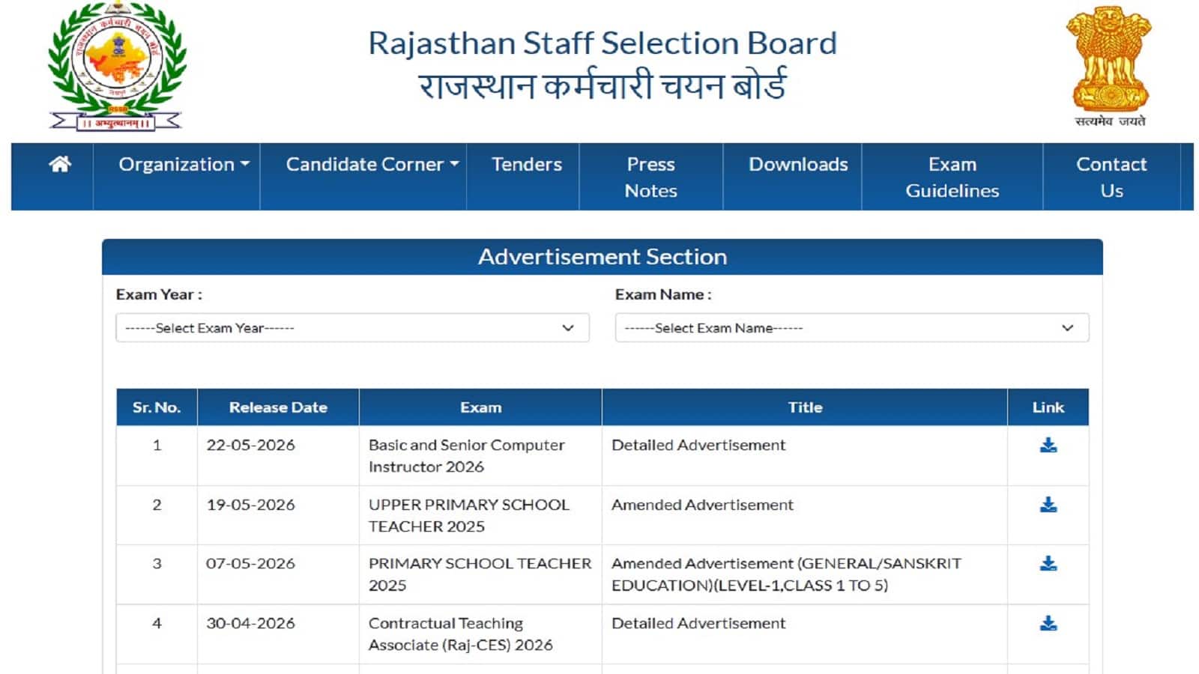Click the Exam Name label
Screen dimensions: 1199x674
tap(663, 294)
